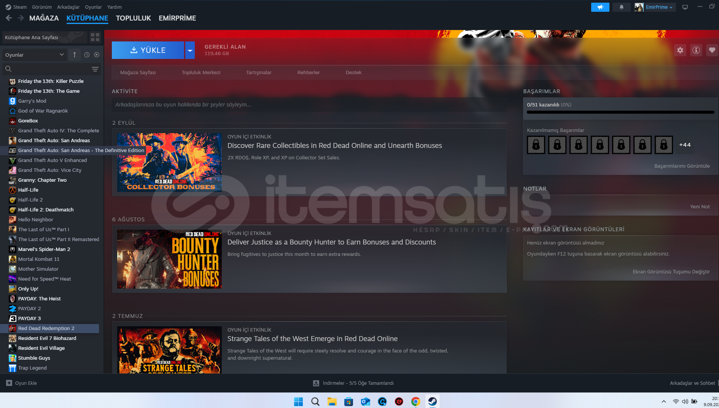Open the Oyunlar menu

[x=93, y=7]
